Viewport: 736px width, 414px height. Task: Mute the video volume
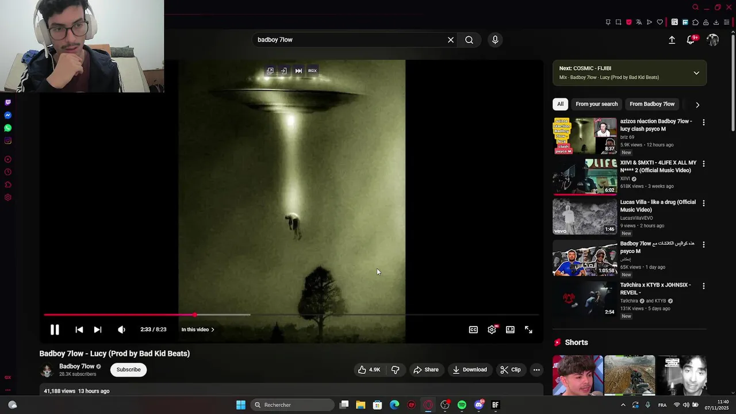[x=121, y=329]
